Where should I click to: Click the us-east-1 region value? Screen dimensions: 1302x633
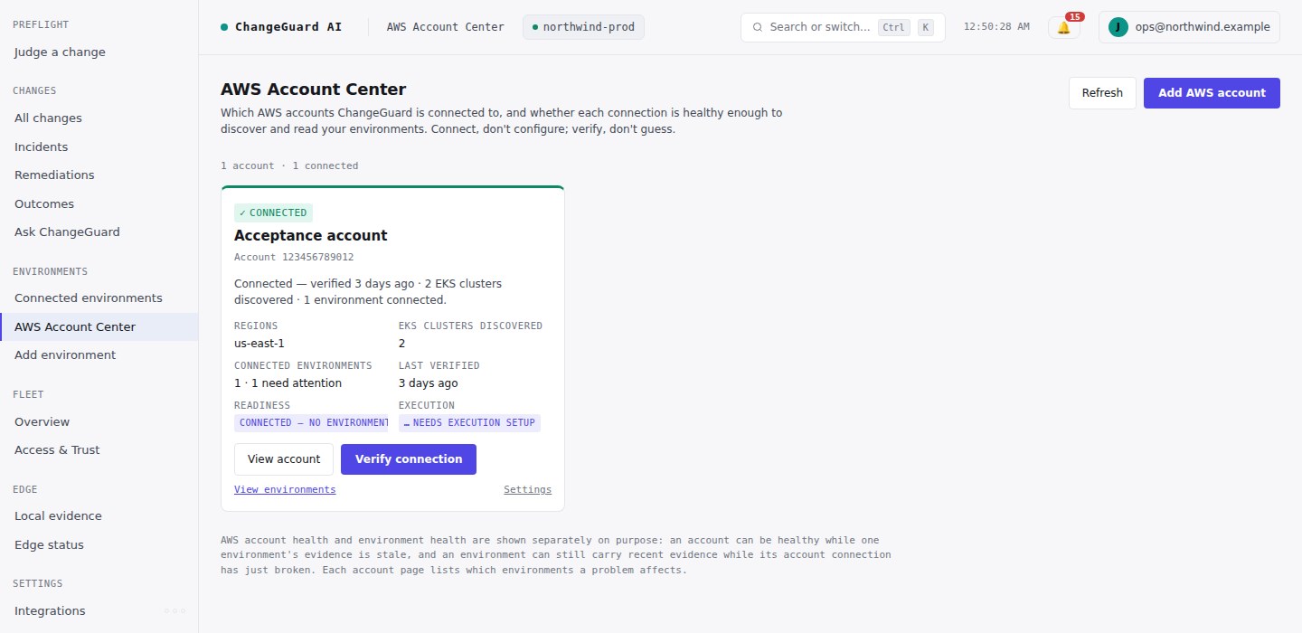pyautogui.click(x=259, y=344)
